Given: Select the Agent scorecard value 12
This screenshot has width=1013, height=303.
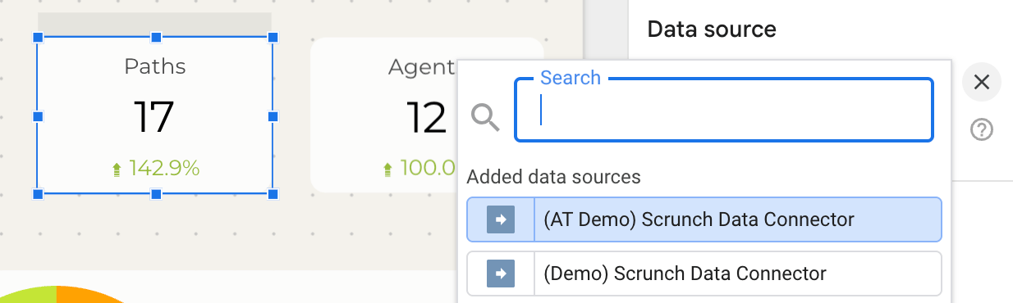Looking at the screenshot, I should coord(427,117).
